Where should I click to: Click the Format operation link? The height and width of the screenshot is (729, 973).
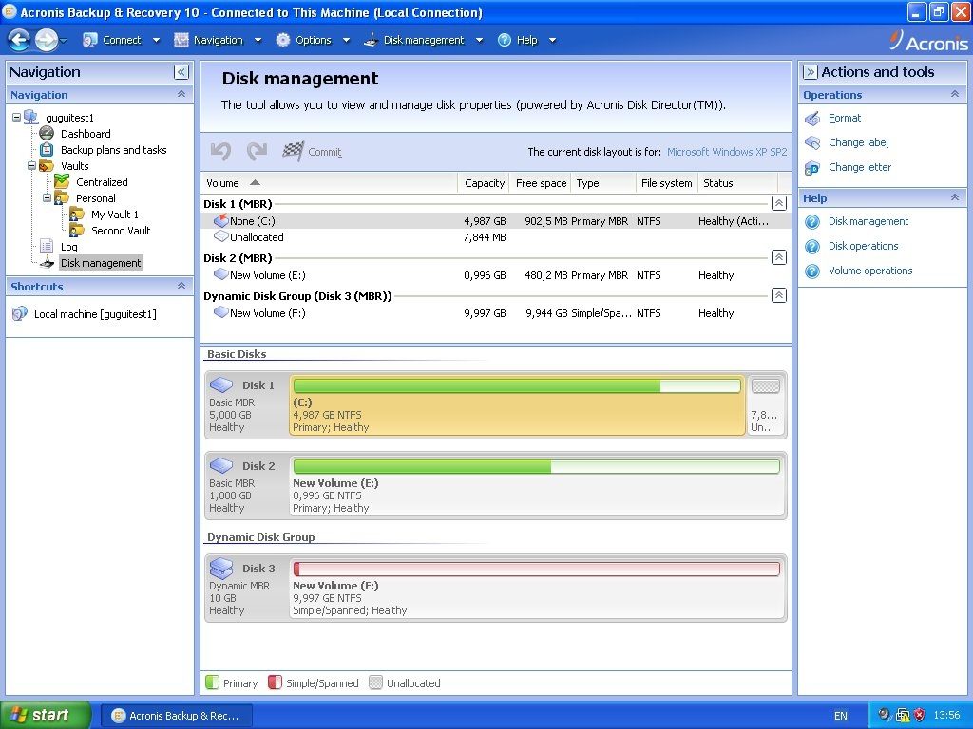point(845,118)
